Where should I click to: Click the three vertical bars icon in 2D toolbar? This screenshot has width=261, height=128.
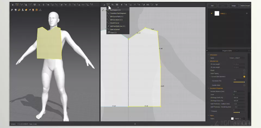tap(148, 5)
